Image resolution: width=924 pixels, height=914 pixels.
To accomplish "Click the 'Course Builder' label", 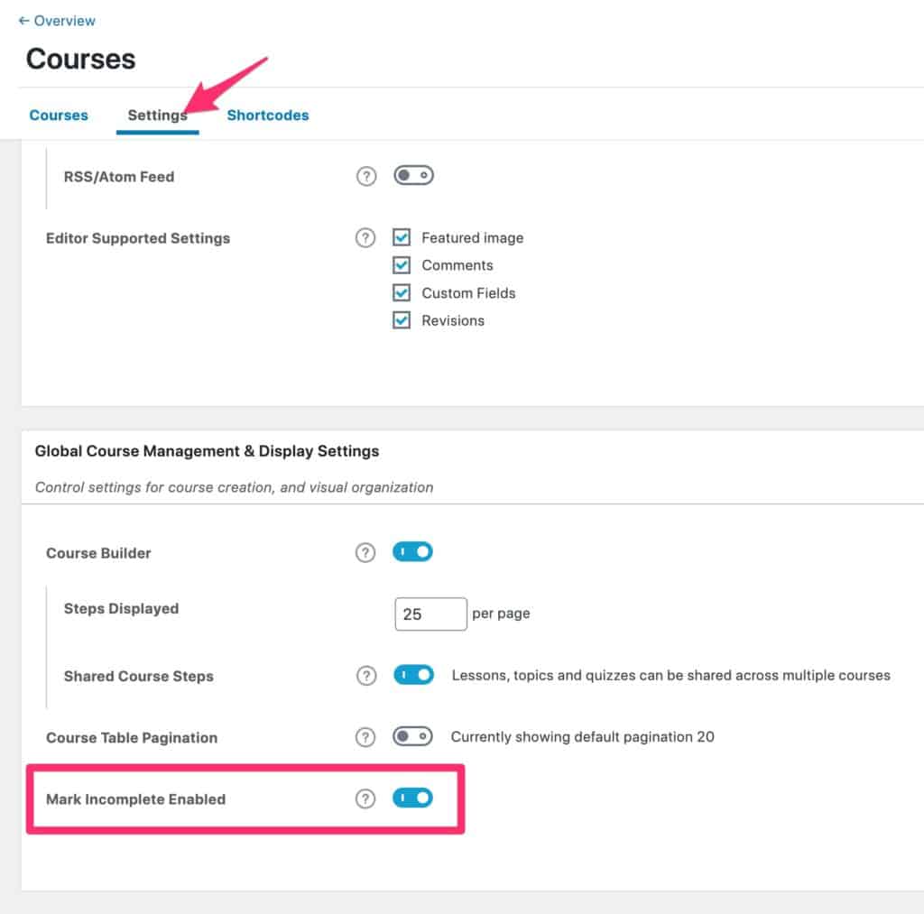I will pyautogui.click(x=98, y=553).
